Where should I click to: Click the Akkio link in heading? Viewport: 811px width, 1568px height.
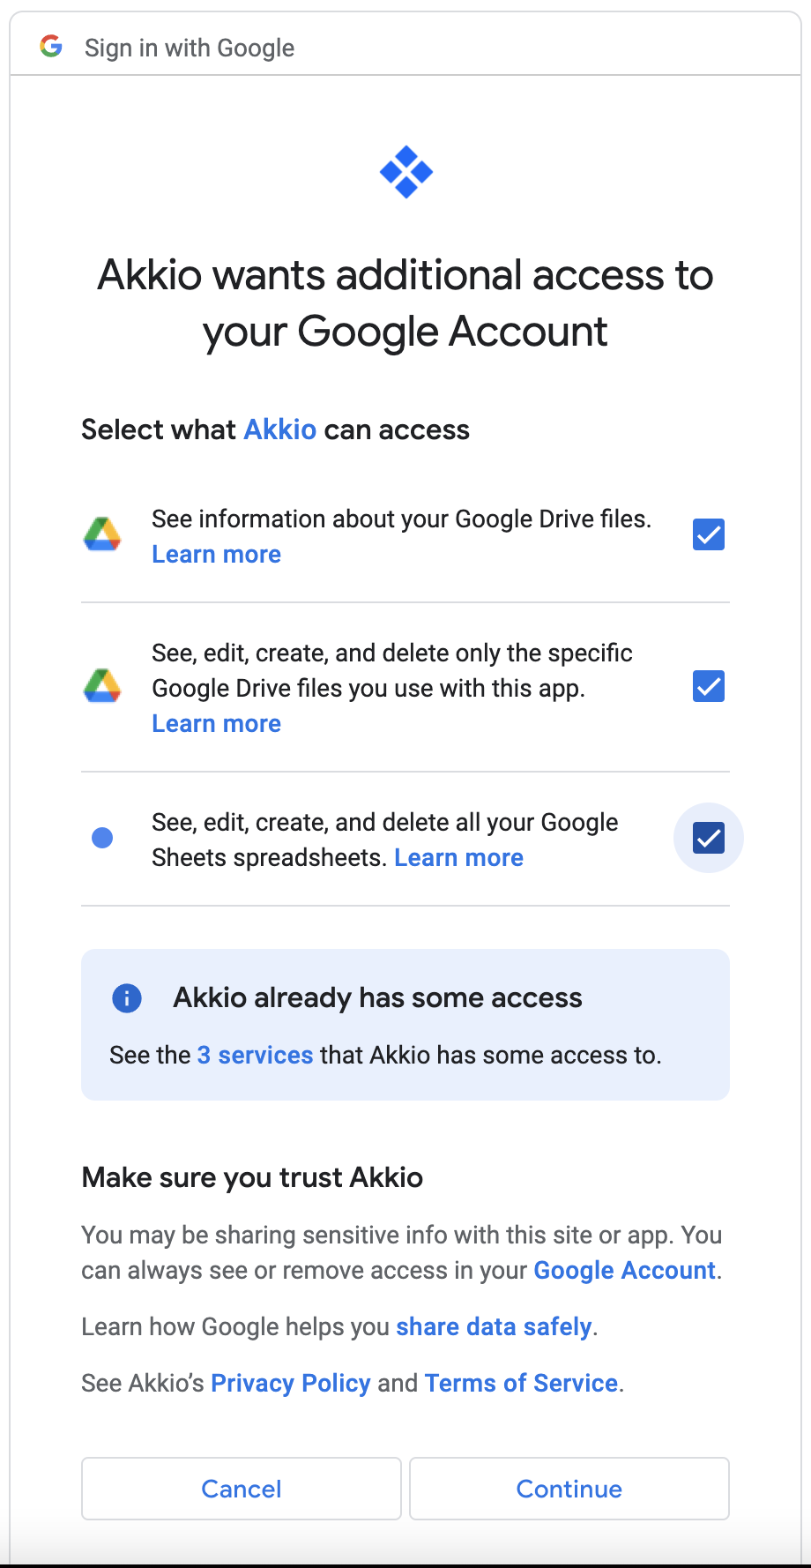(x=279, y=429)
